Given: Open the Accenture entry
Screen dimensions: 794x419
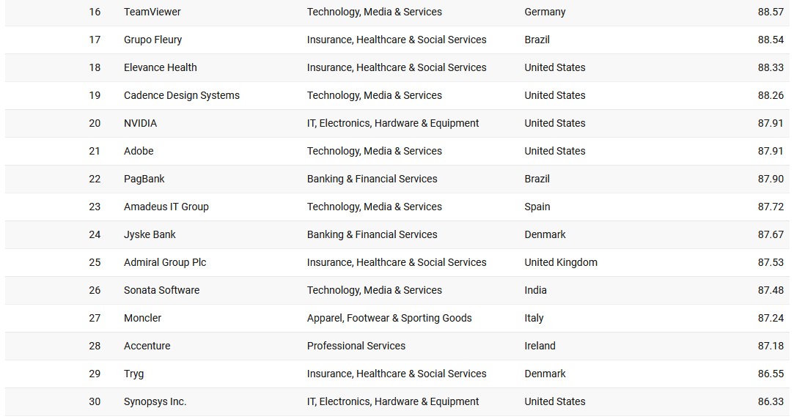Looking at the screenshot, I should (x=147, y=346).
